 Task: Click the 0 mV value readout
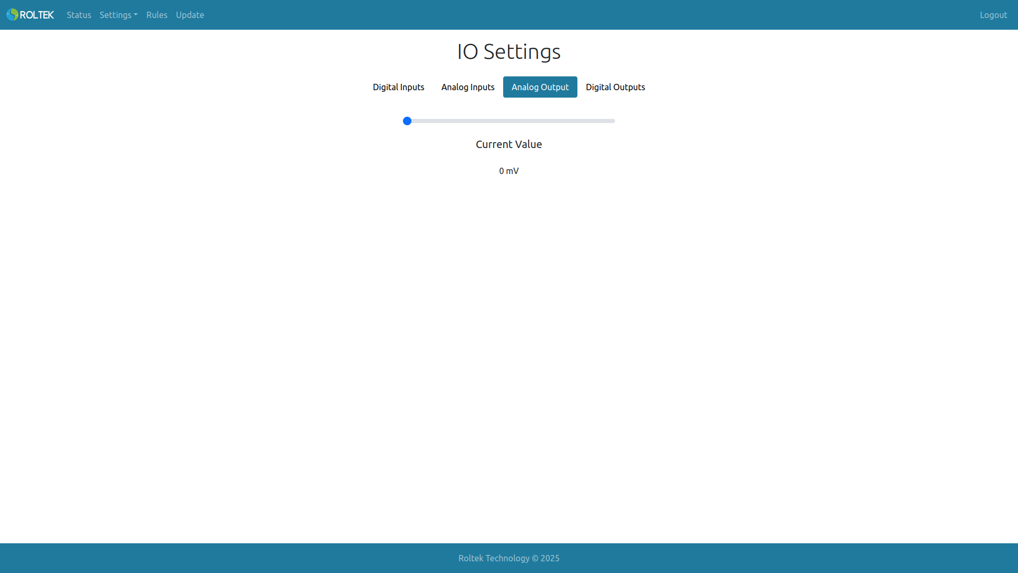(509, 171)
